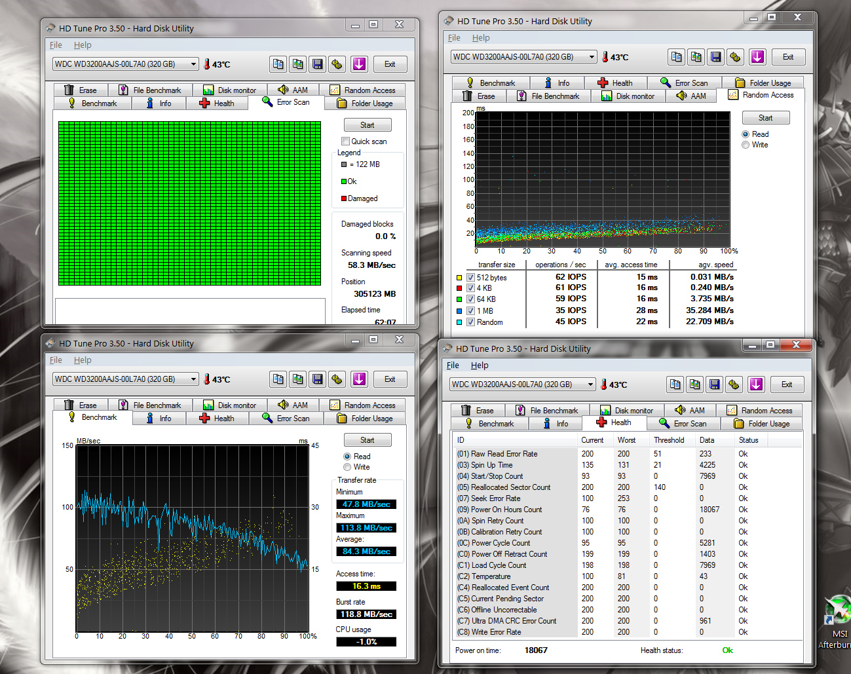Viewport: 851px width, 674px height.
Task: Copy text info icon in Benchmark window
Action: pos(278,379)
